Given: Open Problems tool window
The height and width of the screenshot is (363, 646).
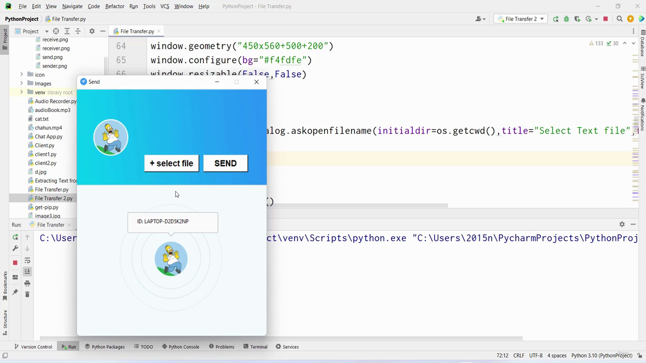Looking at the screenshot, I should 222,347.
